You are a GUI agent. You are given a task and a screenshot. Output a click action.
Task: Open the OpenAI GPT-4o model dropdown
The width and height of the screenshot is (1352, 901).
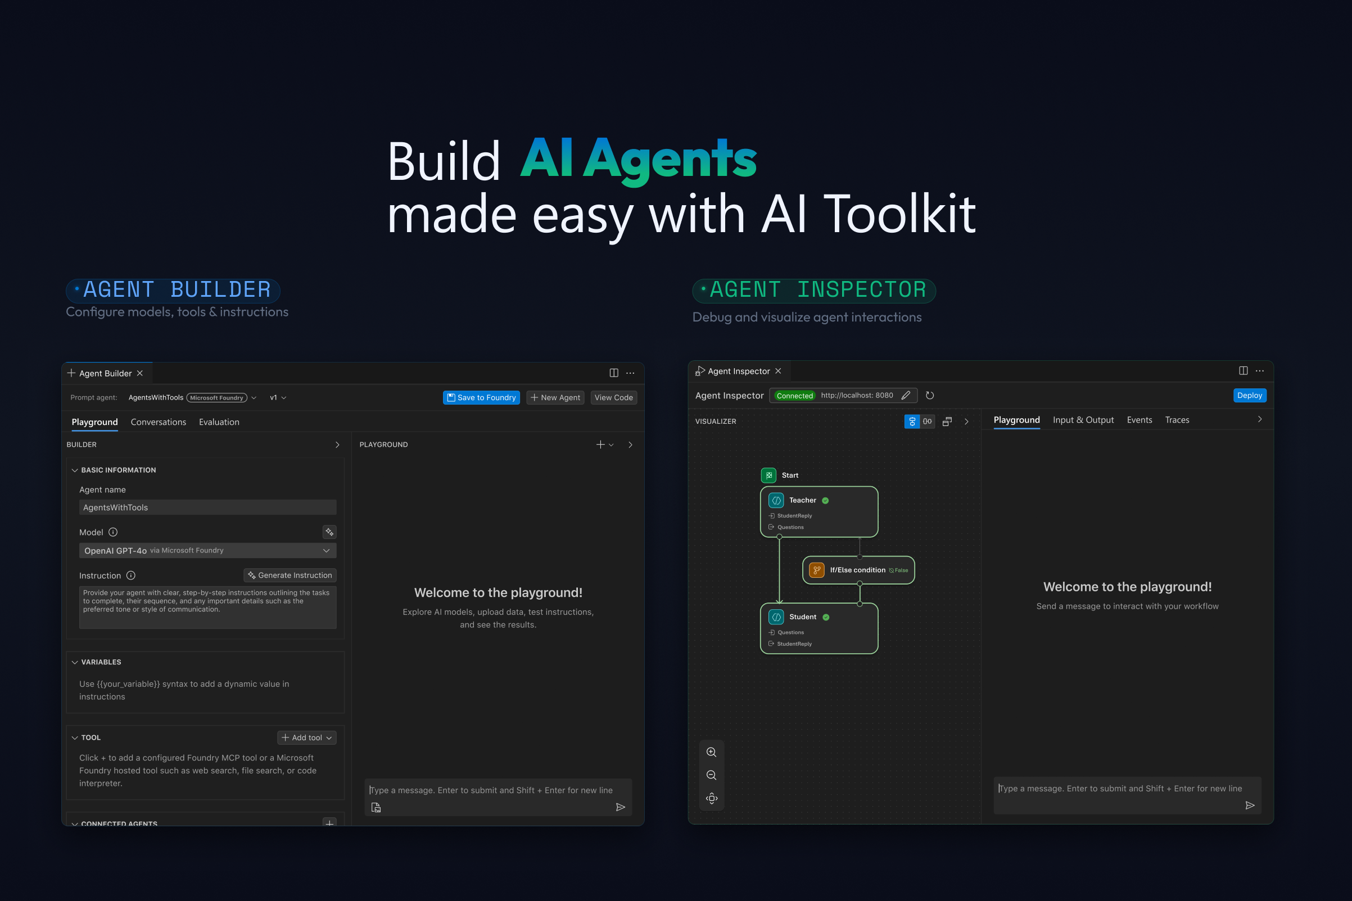(207, 550)
